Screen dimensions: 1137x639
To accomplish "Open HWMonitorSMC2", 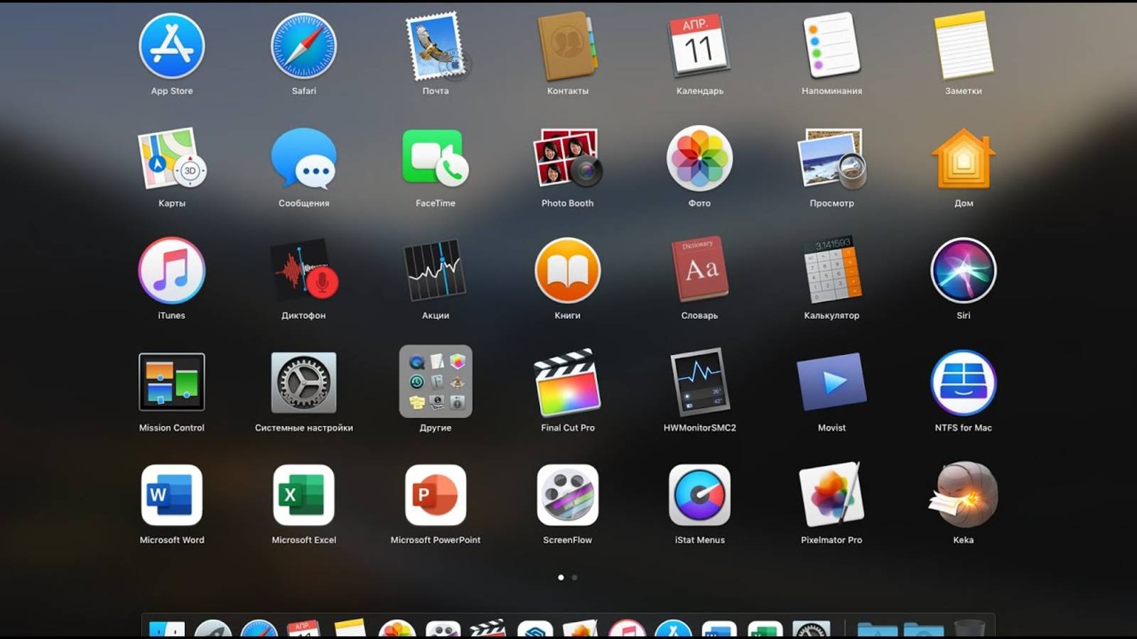I will (x=699, y=383).
